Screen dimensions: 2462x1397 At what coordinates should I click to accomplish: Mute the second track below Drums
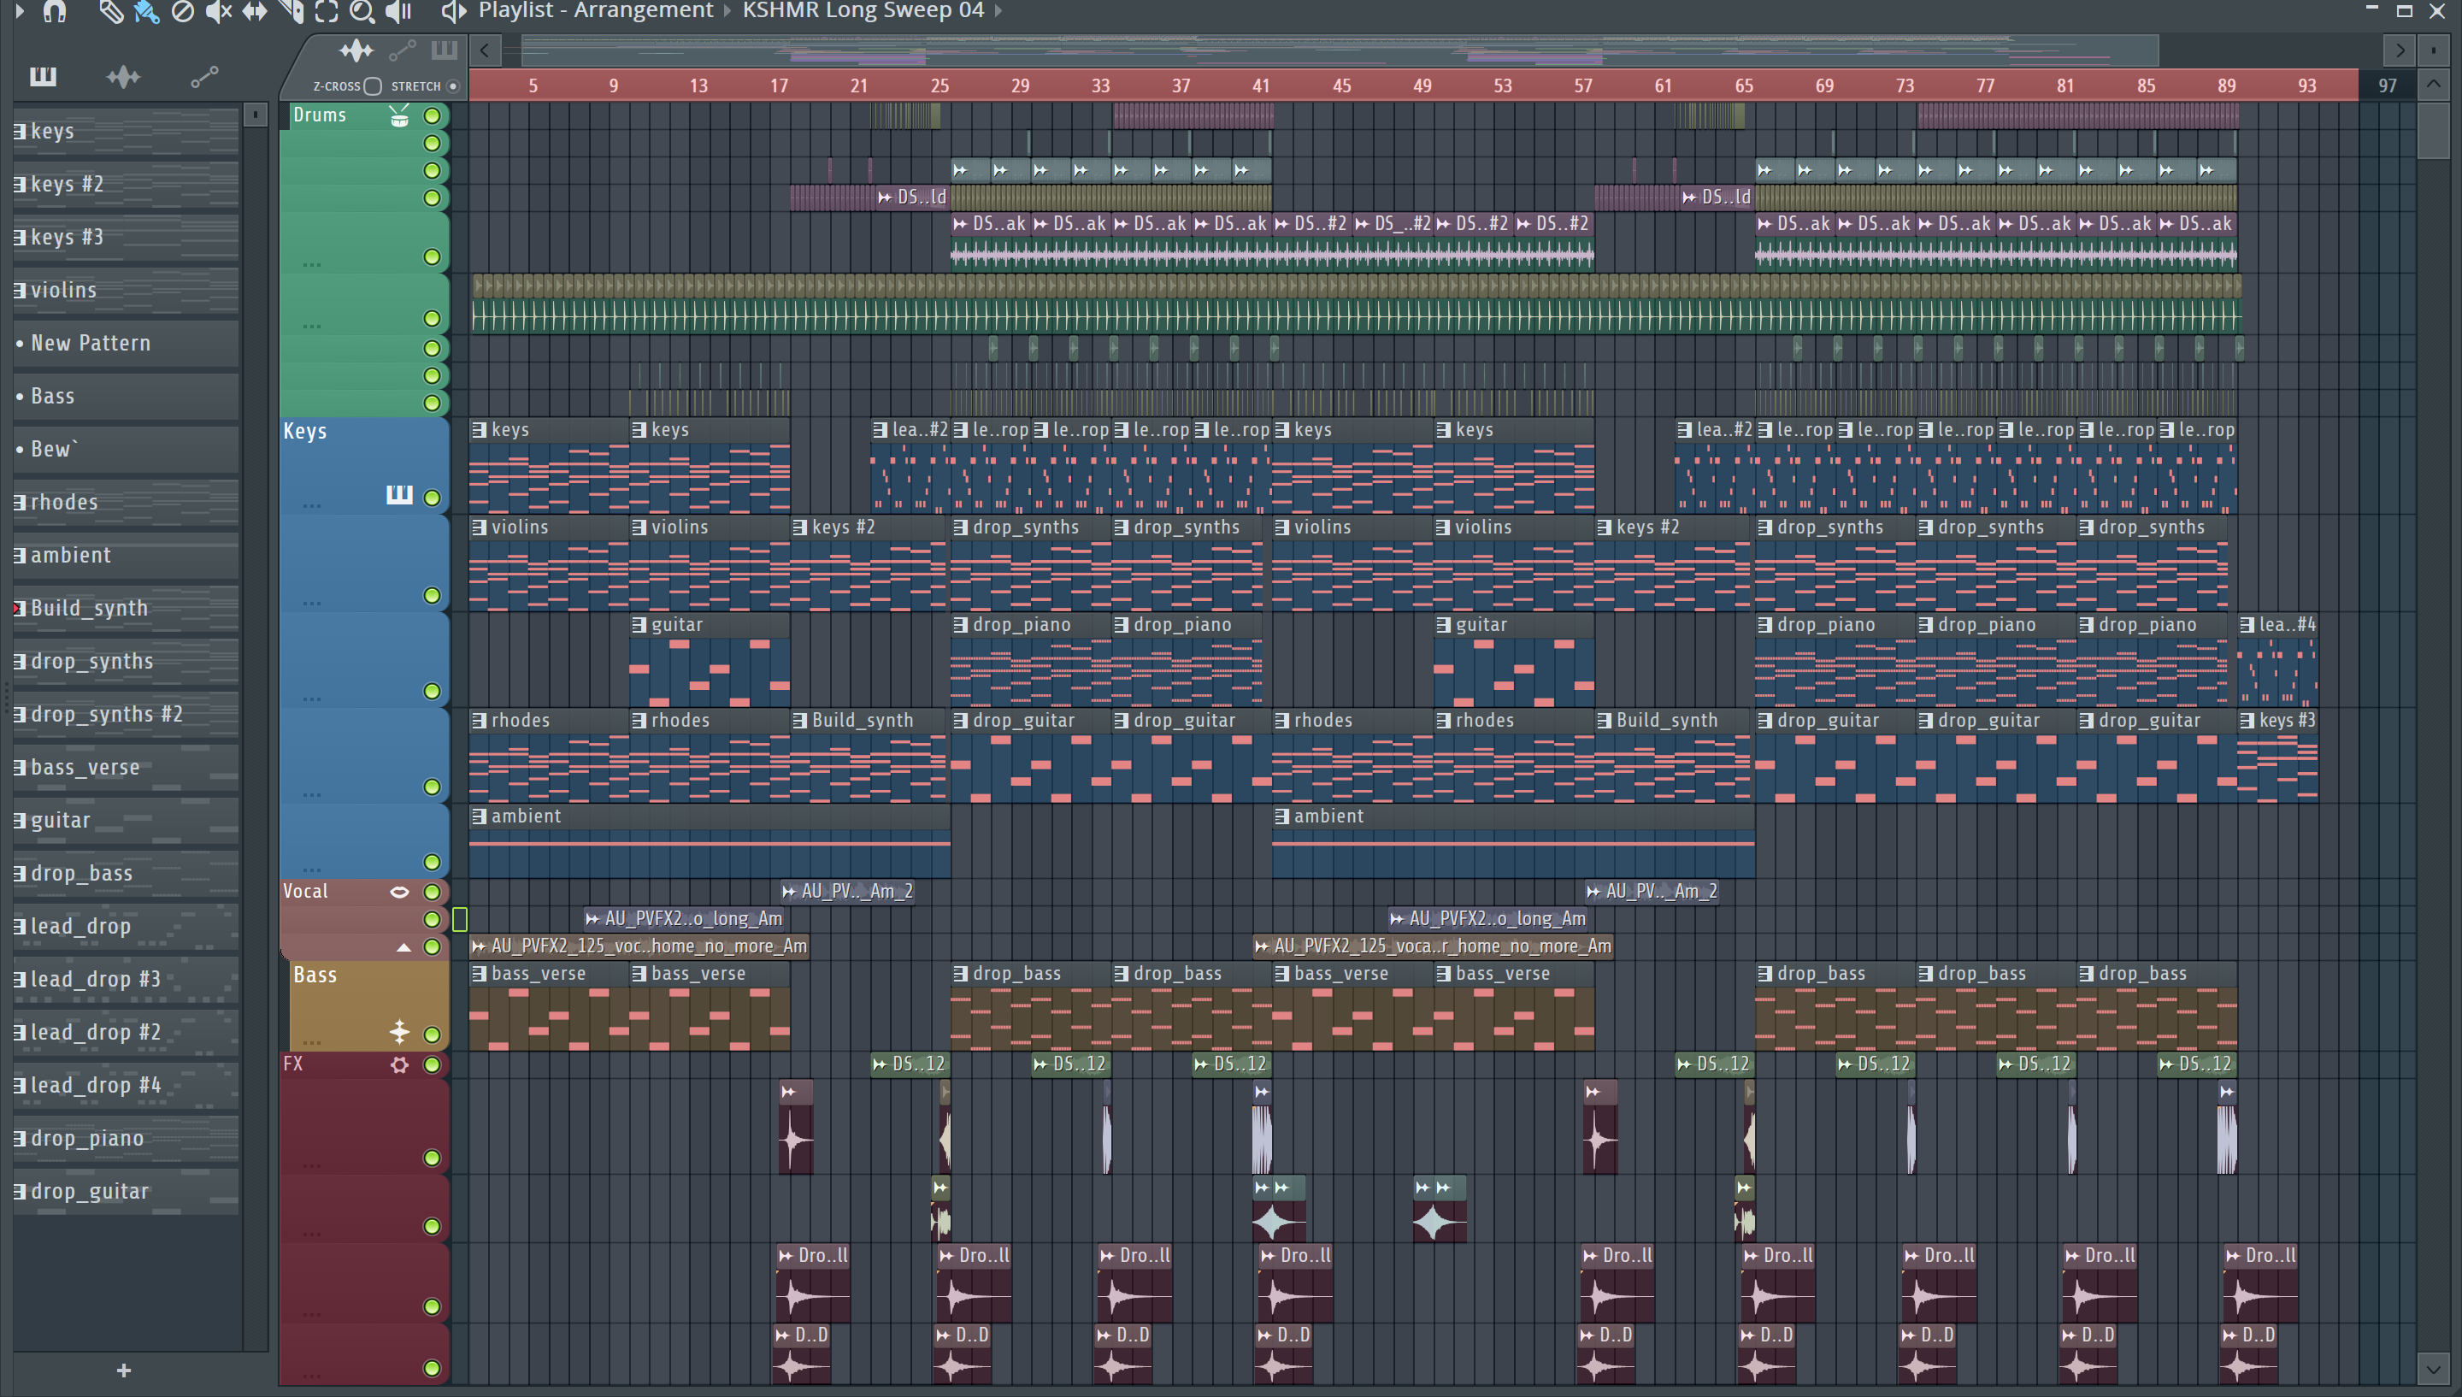pos(433,171)
